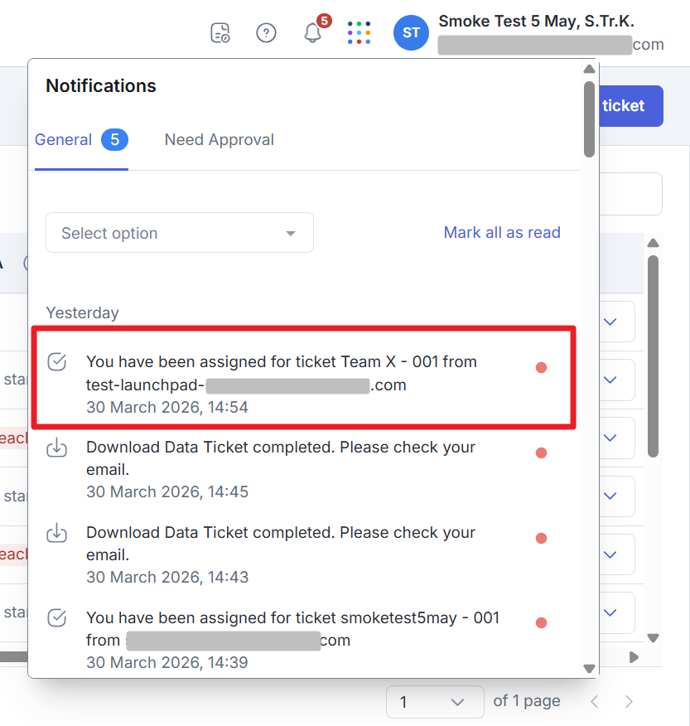Toggle unread dot on Team X notification

pos(541,367)
